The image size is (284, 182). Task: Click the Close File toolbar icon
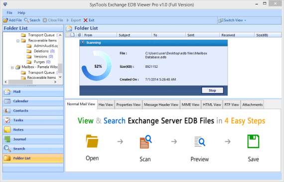pos(45,20)
